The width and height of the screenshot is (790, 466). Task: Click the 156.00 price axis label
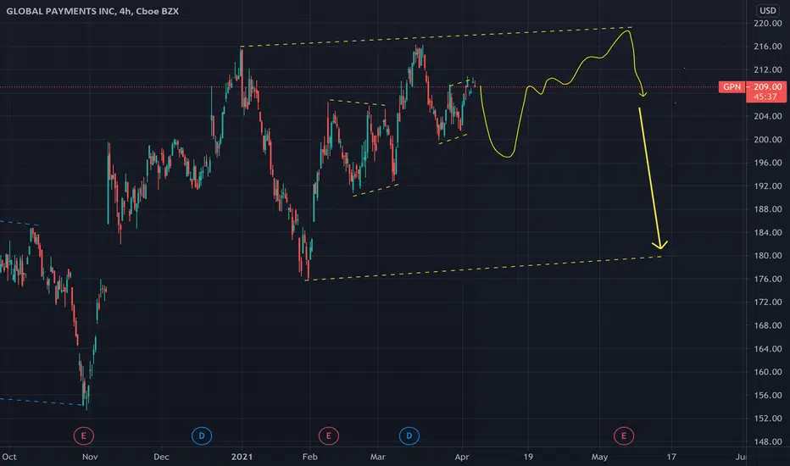click(x=767, y=395)
